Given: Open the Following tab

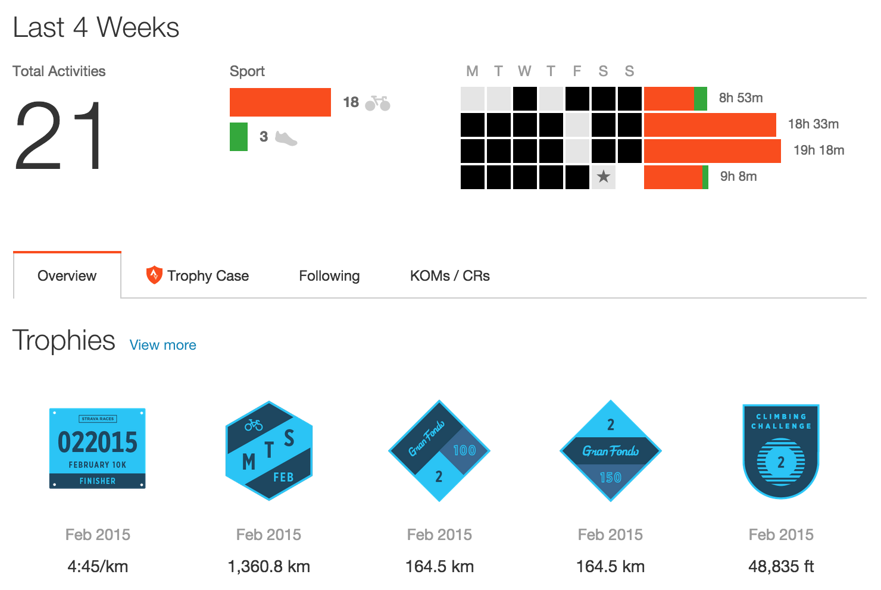Looking at the screenshot, I should tap(329, 275).
